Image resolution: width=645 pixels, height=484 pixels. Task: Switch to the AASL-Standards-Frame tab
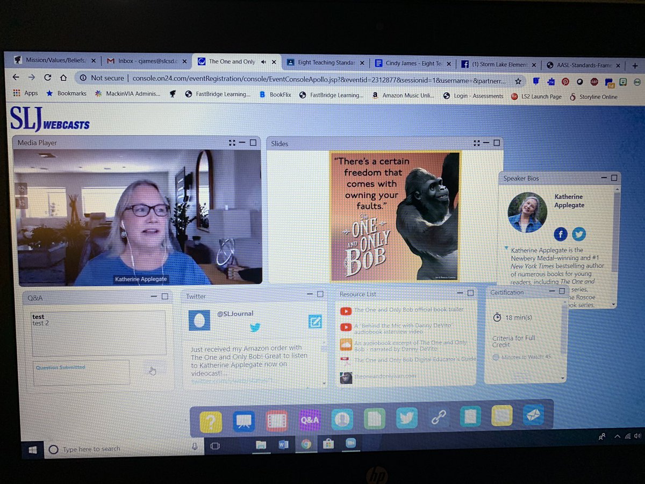click(x=584, y=65)
